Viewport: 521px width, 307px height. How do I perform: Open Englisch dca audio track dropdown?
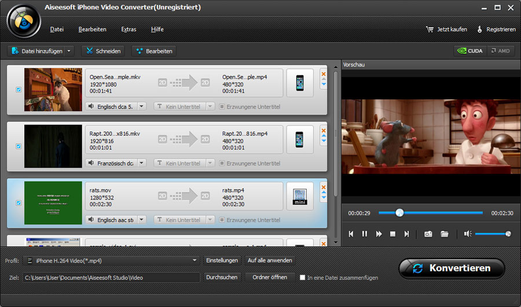(142, 106)
